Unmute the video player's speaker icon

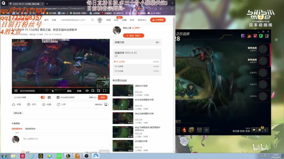click(x=87, y=91)
